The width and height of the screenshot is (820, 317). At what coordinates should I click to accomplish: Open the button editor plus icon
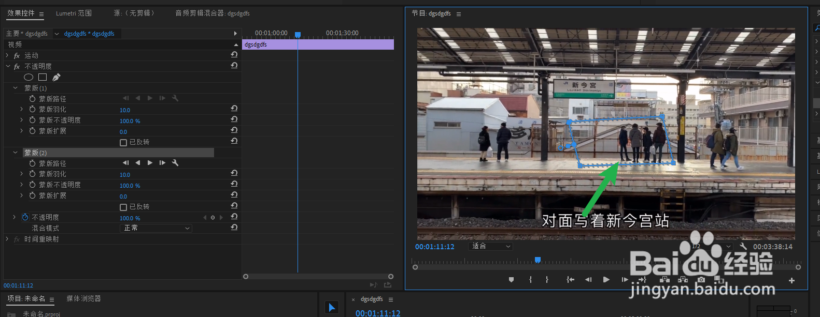point(791,280)
